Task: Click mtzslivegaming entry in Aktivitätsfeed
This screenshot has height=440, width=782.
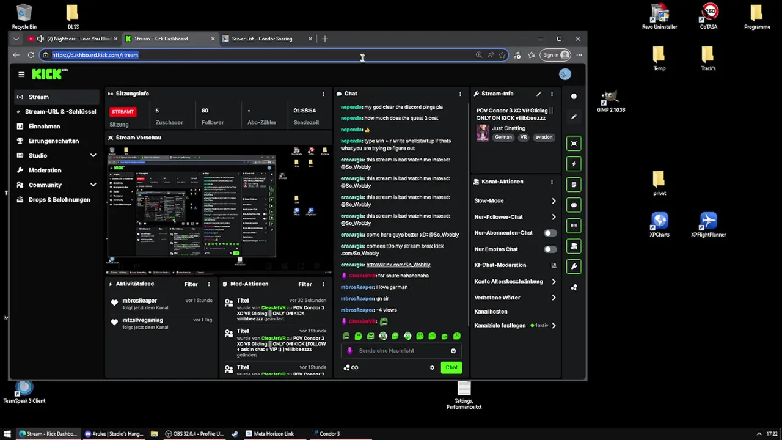Action: pyautogui.click(x=160, y=323)
